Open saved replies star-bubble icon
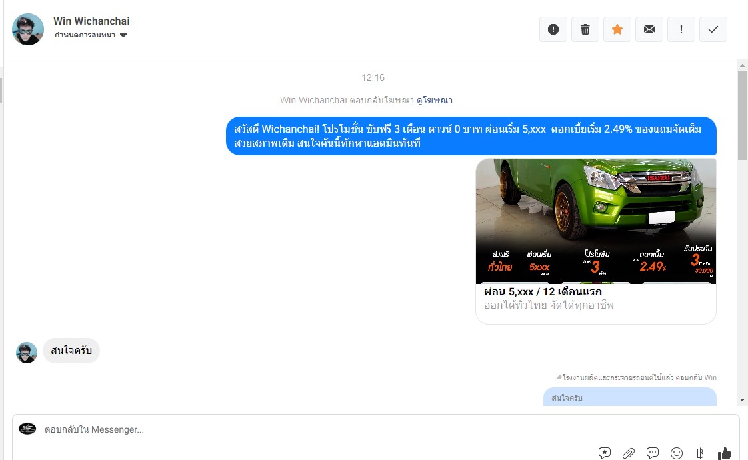 [605, 453]
